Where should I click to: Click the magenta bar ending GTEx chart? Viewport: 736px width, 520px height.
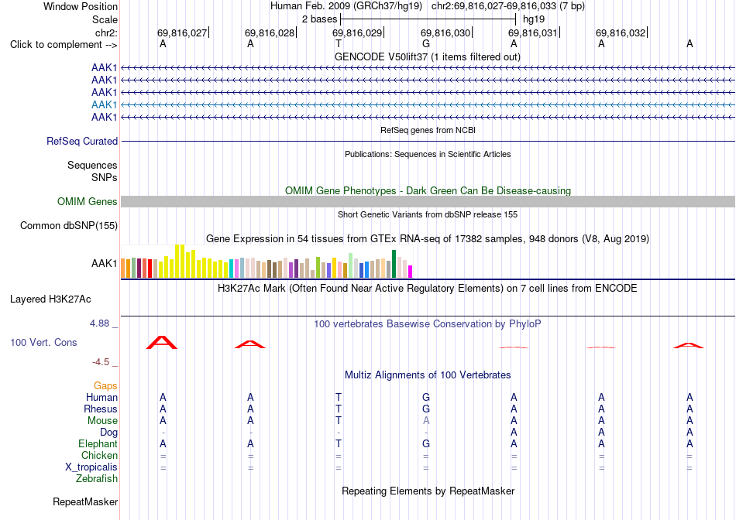pyautogui.click(x=411, y=272)
